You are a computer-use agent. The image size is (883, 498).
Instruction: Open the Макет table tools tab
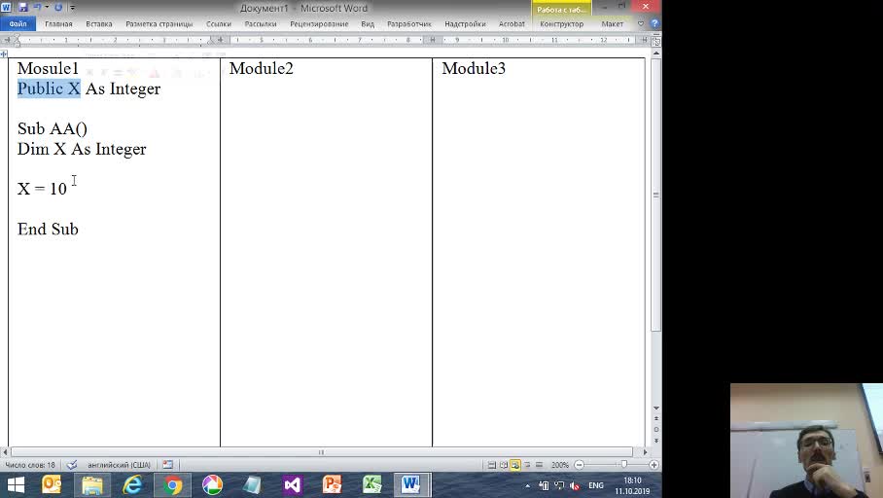(612, 23)
